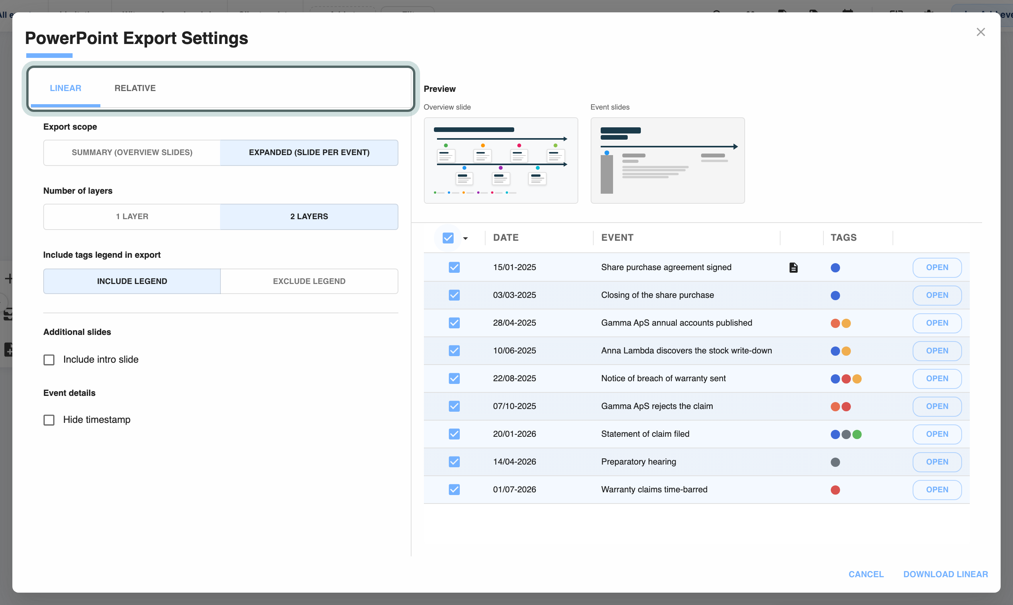Image resolution: width=1013 pixels, height=605 pixels.
Task: Open the Share purchase agreement signed event
Action: [937, 267]
